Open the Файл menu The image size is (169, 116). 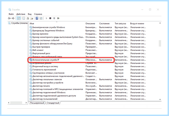(x=11, y=14)
